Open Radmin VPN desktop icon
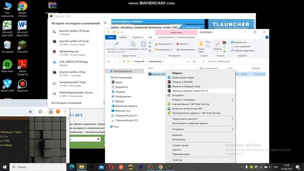Image resolution: width=304 pixels, height=171 pixels. click(8, 85)
